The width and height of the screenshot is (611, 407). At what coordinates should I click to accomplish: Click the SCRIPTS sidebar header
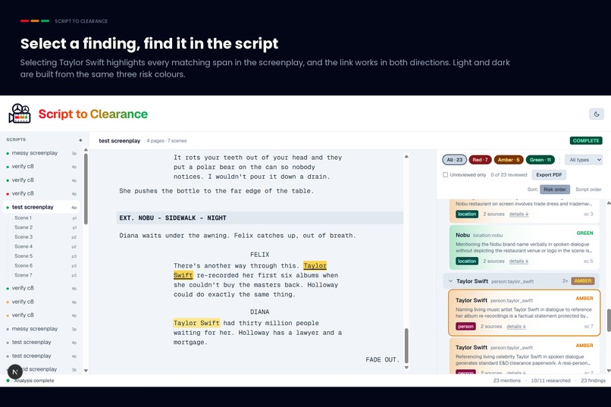[16, 139]
